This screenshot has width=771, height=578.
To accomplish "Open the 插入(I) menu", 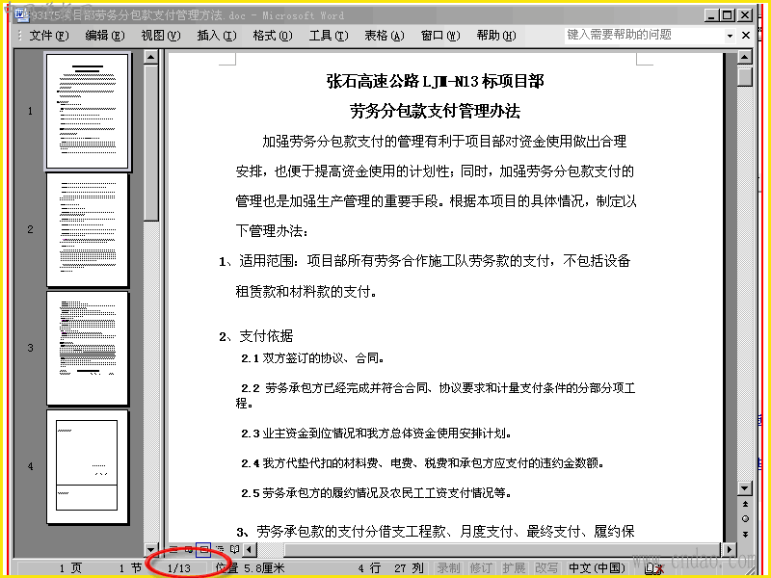I will click(x=216, y=36).
